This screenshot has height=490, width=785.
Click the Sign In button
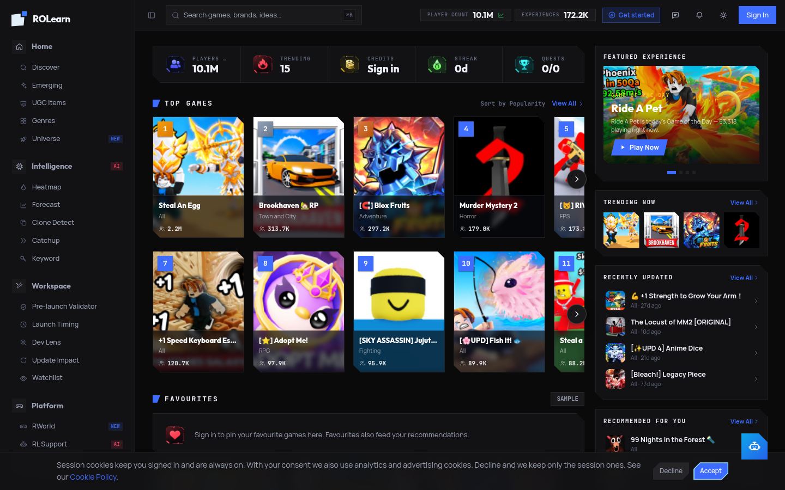pos(757,15)
